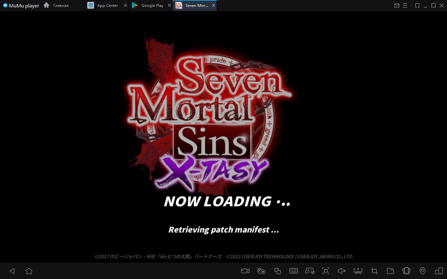Screen dimensions: 447x279
Task: Toggle the muted speaker volume icon
Action: pyautogui.click(x=341, y=271)
